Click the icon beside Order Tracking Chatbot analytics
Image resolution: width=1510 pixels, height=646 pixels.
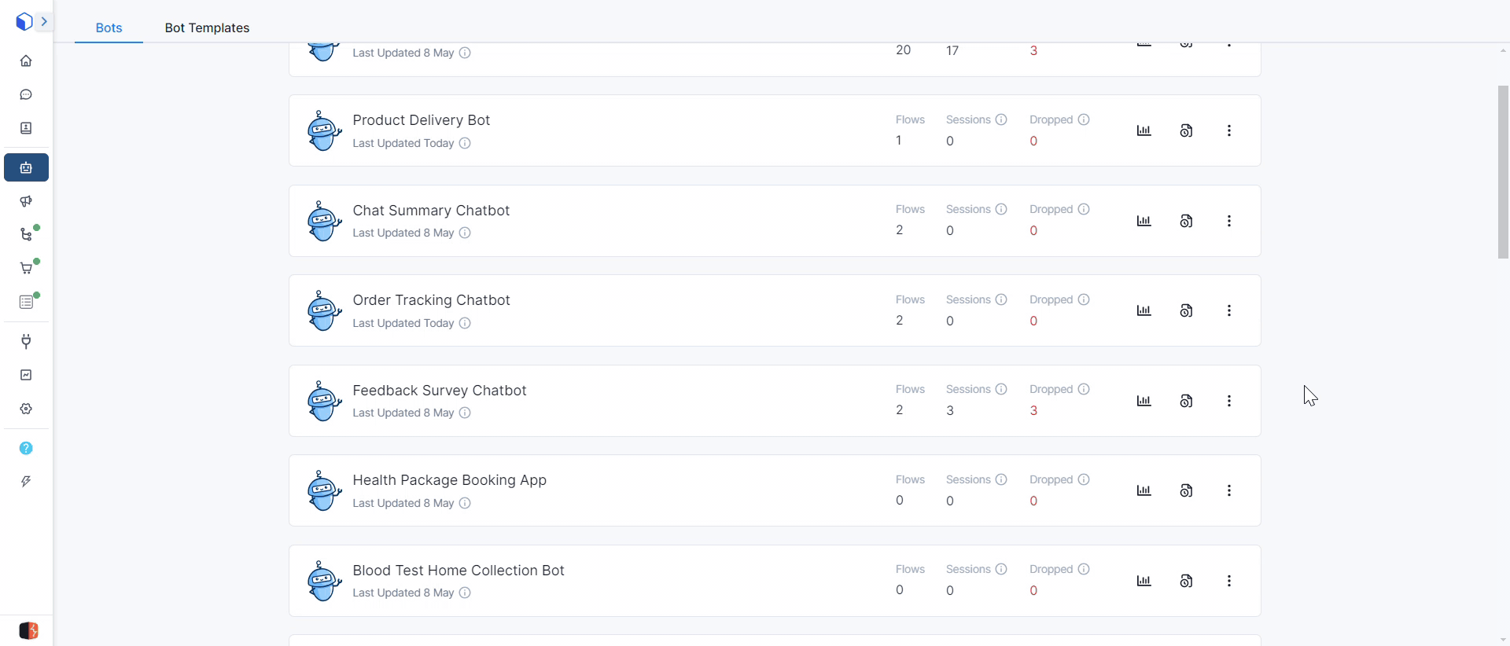(1186, 311)
